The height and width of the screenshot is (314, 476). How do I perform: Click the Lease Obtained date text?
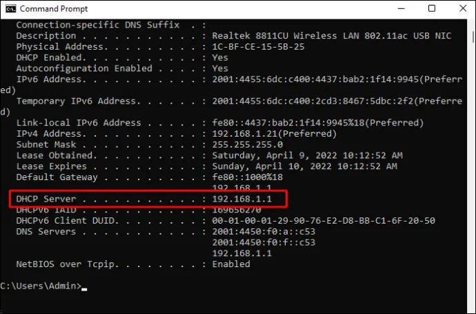click(x=307, y=155)
